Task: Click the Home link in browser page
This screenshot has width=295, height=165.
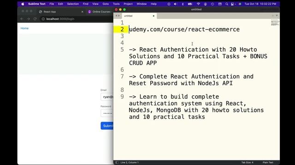Action: [x=24, y=28]
